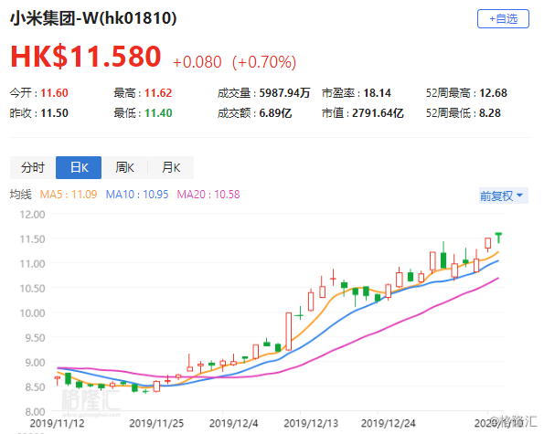Viewport: 544px width, 434px height.
Task: Toggle the MA10 moving average legend
Action: (137, 194)
